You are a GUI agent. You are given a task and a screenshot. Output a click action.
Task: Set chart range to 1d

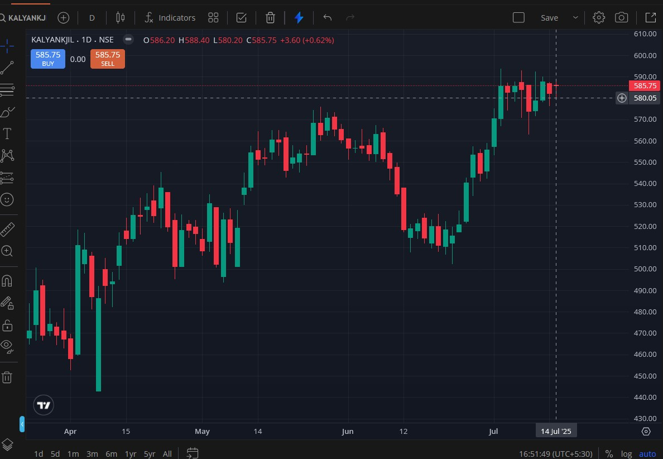coord(39,454)
